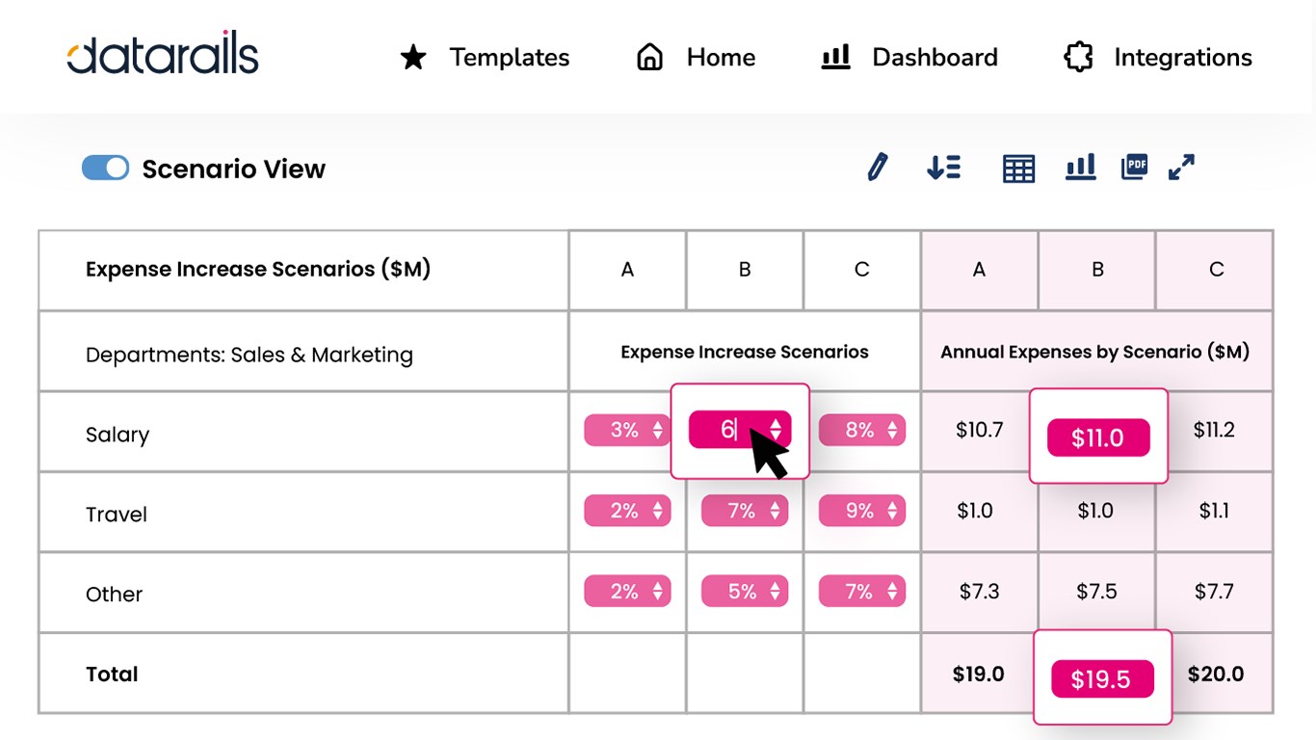Click the highlighted $19.5 total value
Screen dimensions: 1316x740
coord(1101,679)
